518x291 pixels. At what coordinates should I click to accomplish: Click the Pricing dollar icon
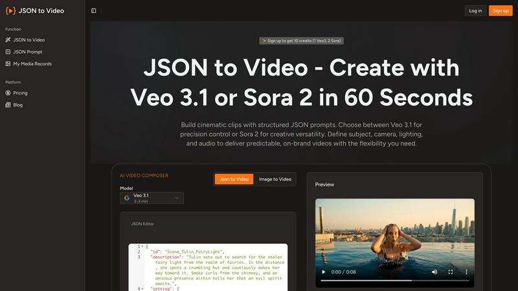[x=8, y=92]
